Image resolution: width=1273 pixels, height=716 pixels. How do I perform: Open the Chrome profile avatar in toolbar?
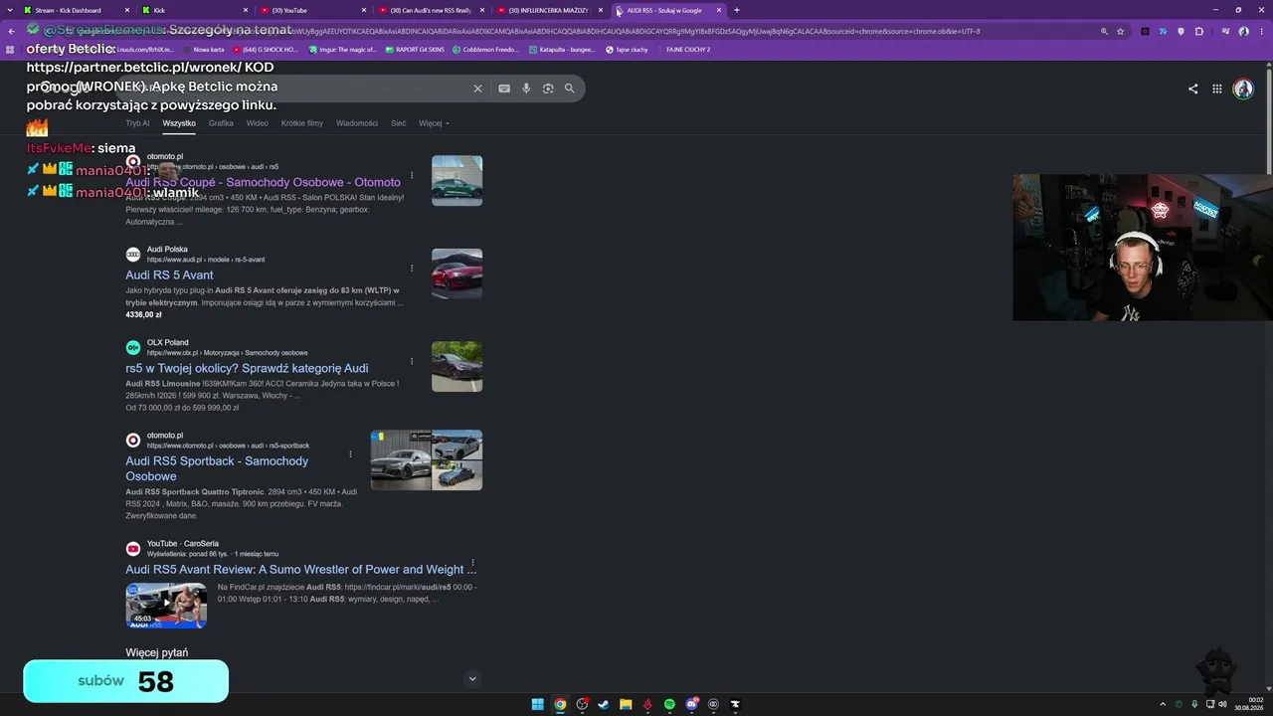coord(1244,32)
